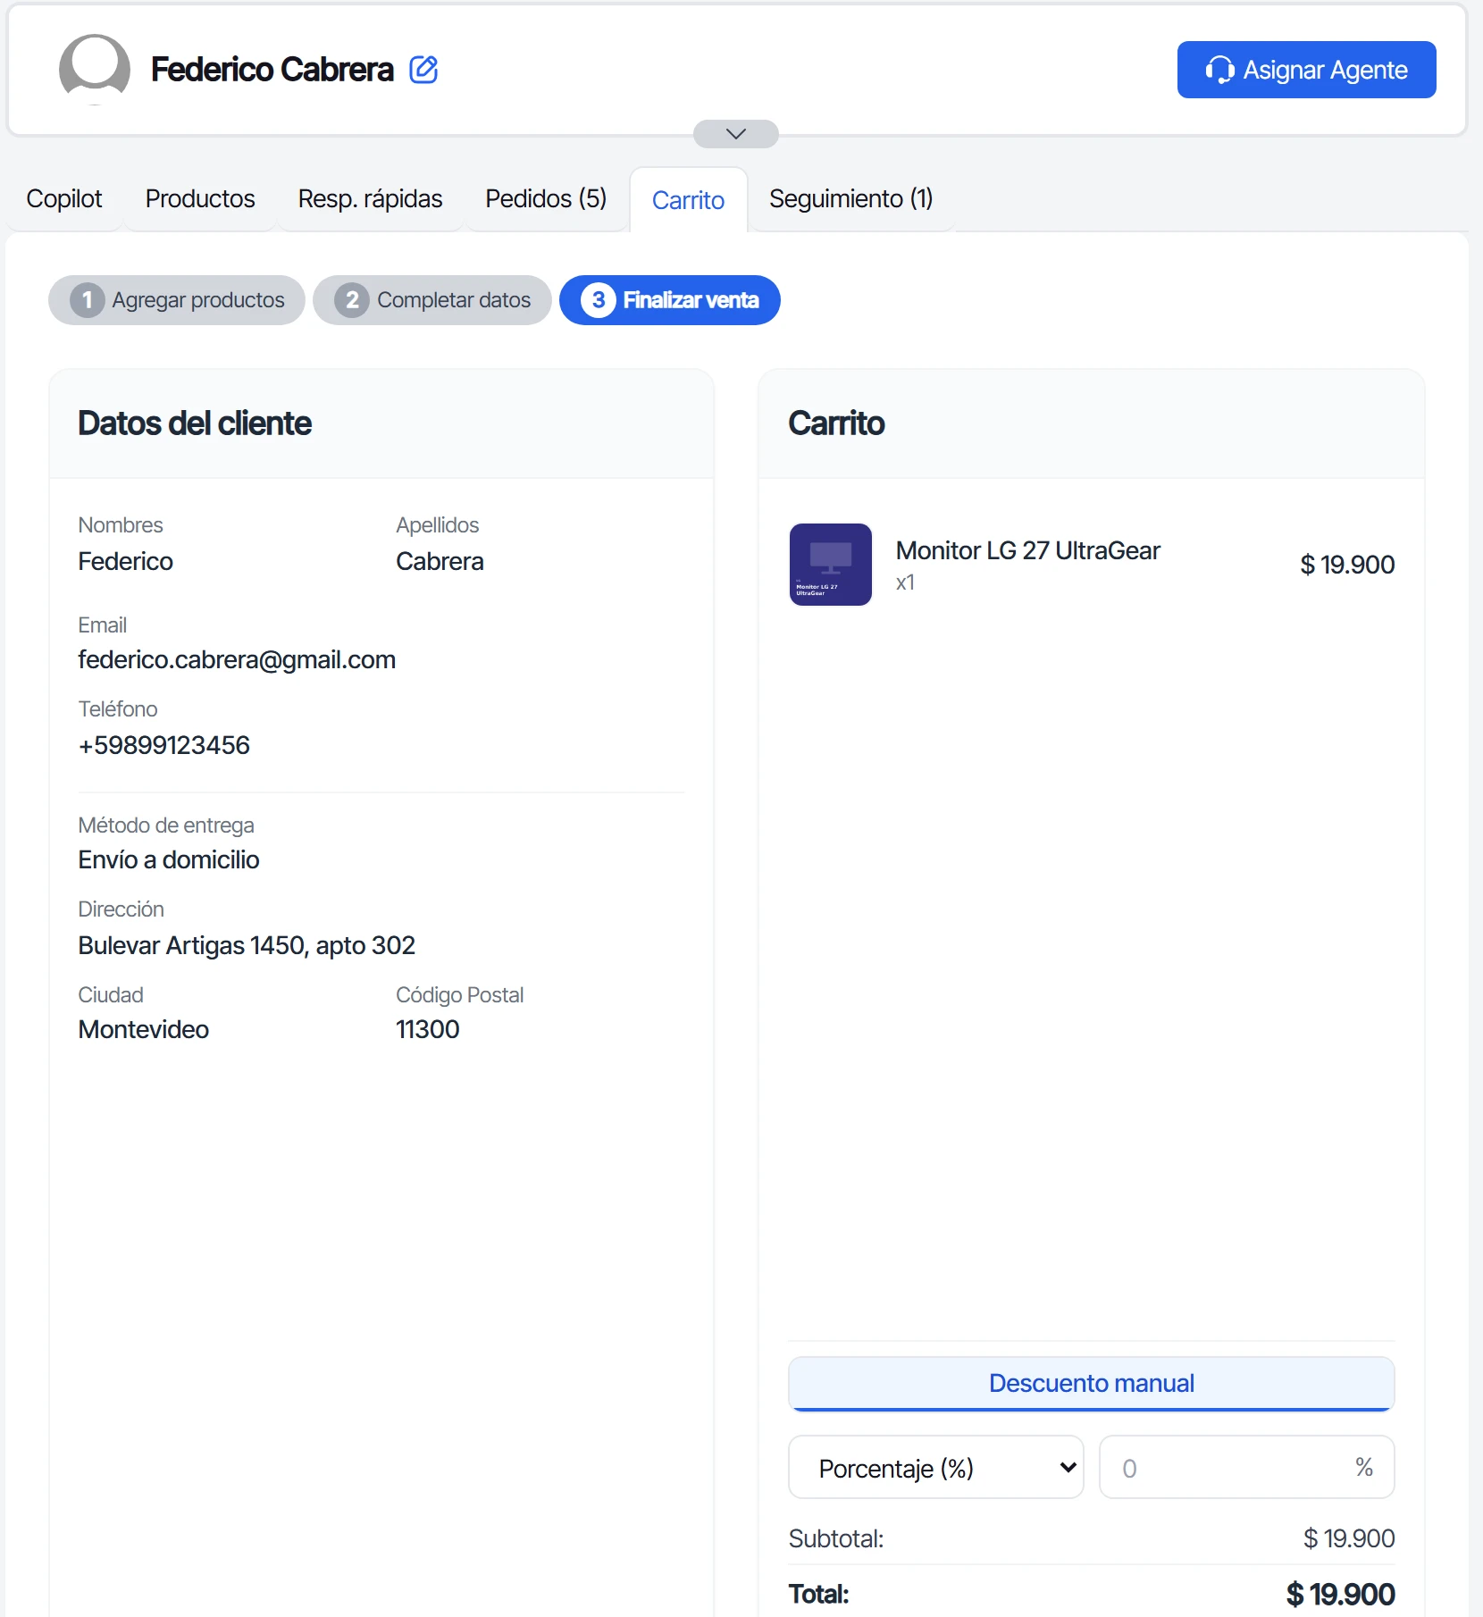Focus the discount value input field
The width and height of the screenshot is (1483, 1617).
point(1247,1467)
